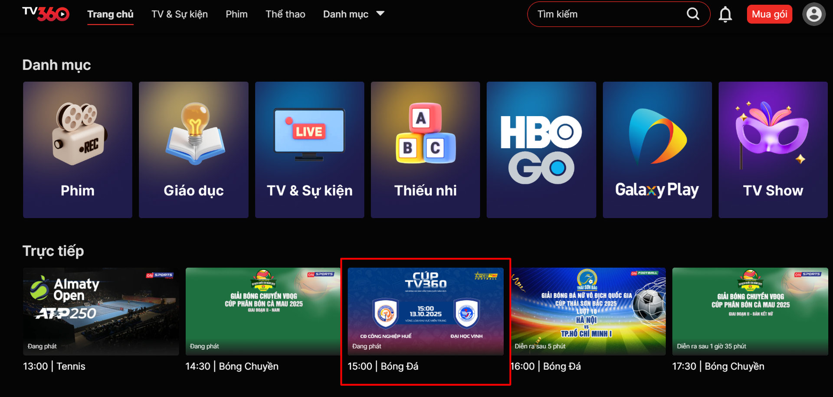Expand the Danh mục dropdown arrow
Viewport: 833px width, 397px height.
point(380,14)
